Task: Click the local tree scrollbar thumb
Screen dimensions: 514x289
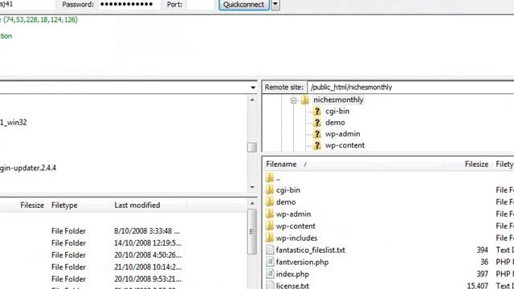Action: point(252,148)
